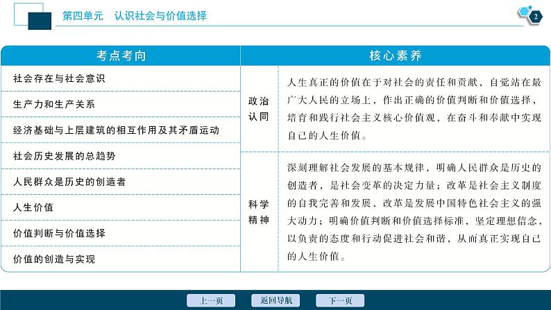
Task: Click the title 第四单元 认识社会与价值选择
Action: [135, 16]
